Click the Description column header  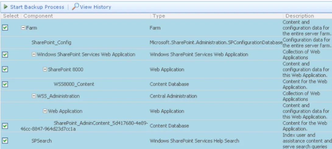click(x=300, y=16)
